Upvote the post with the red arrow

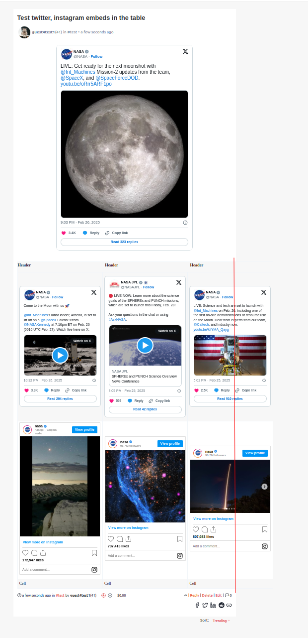coord(103,595)
